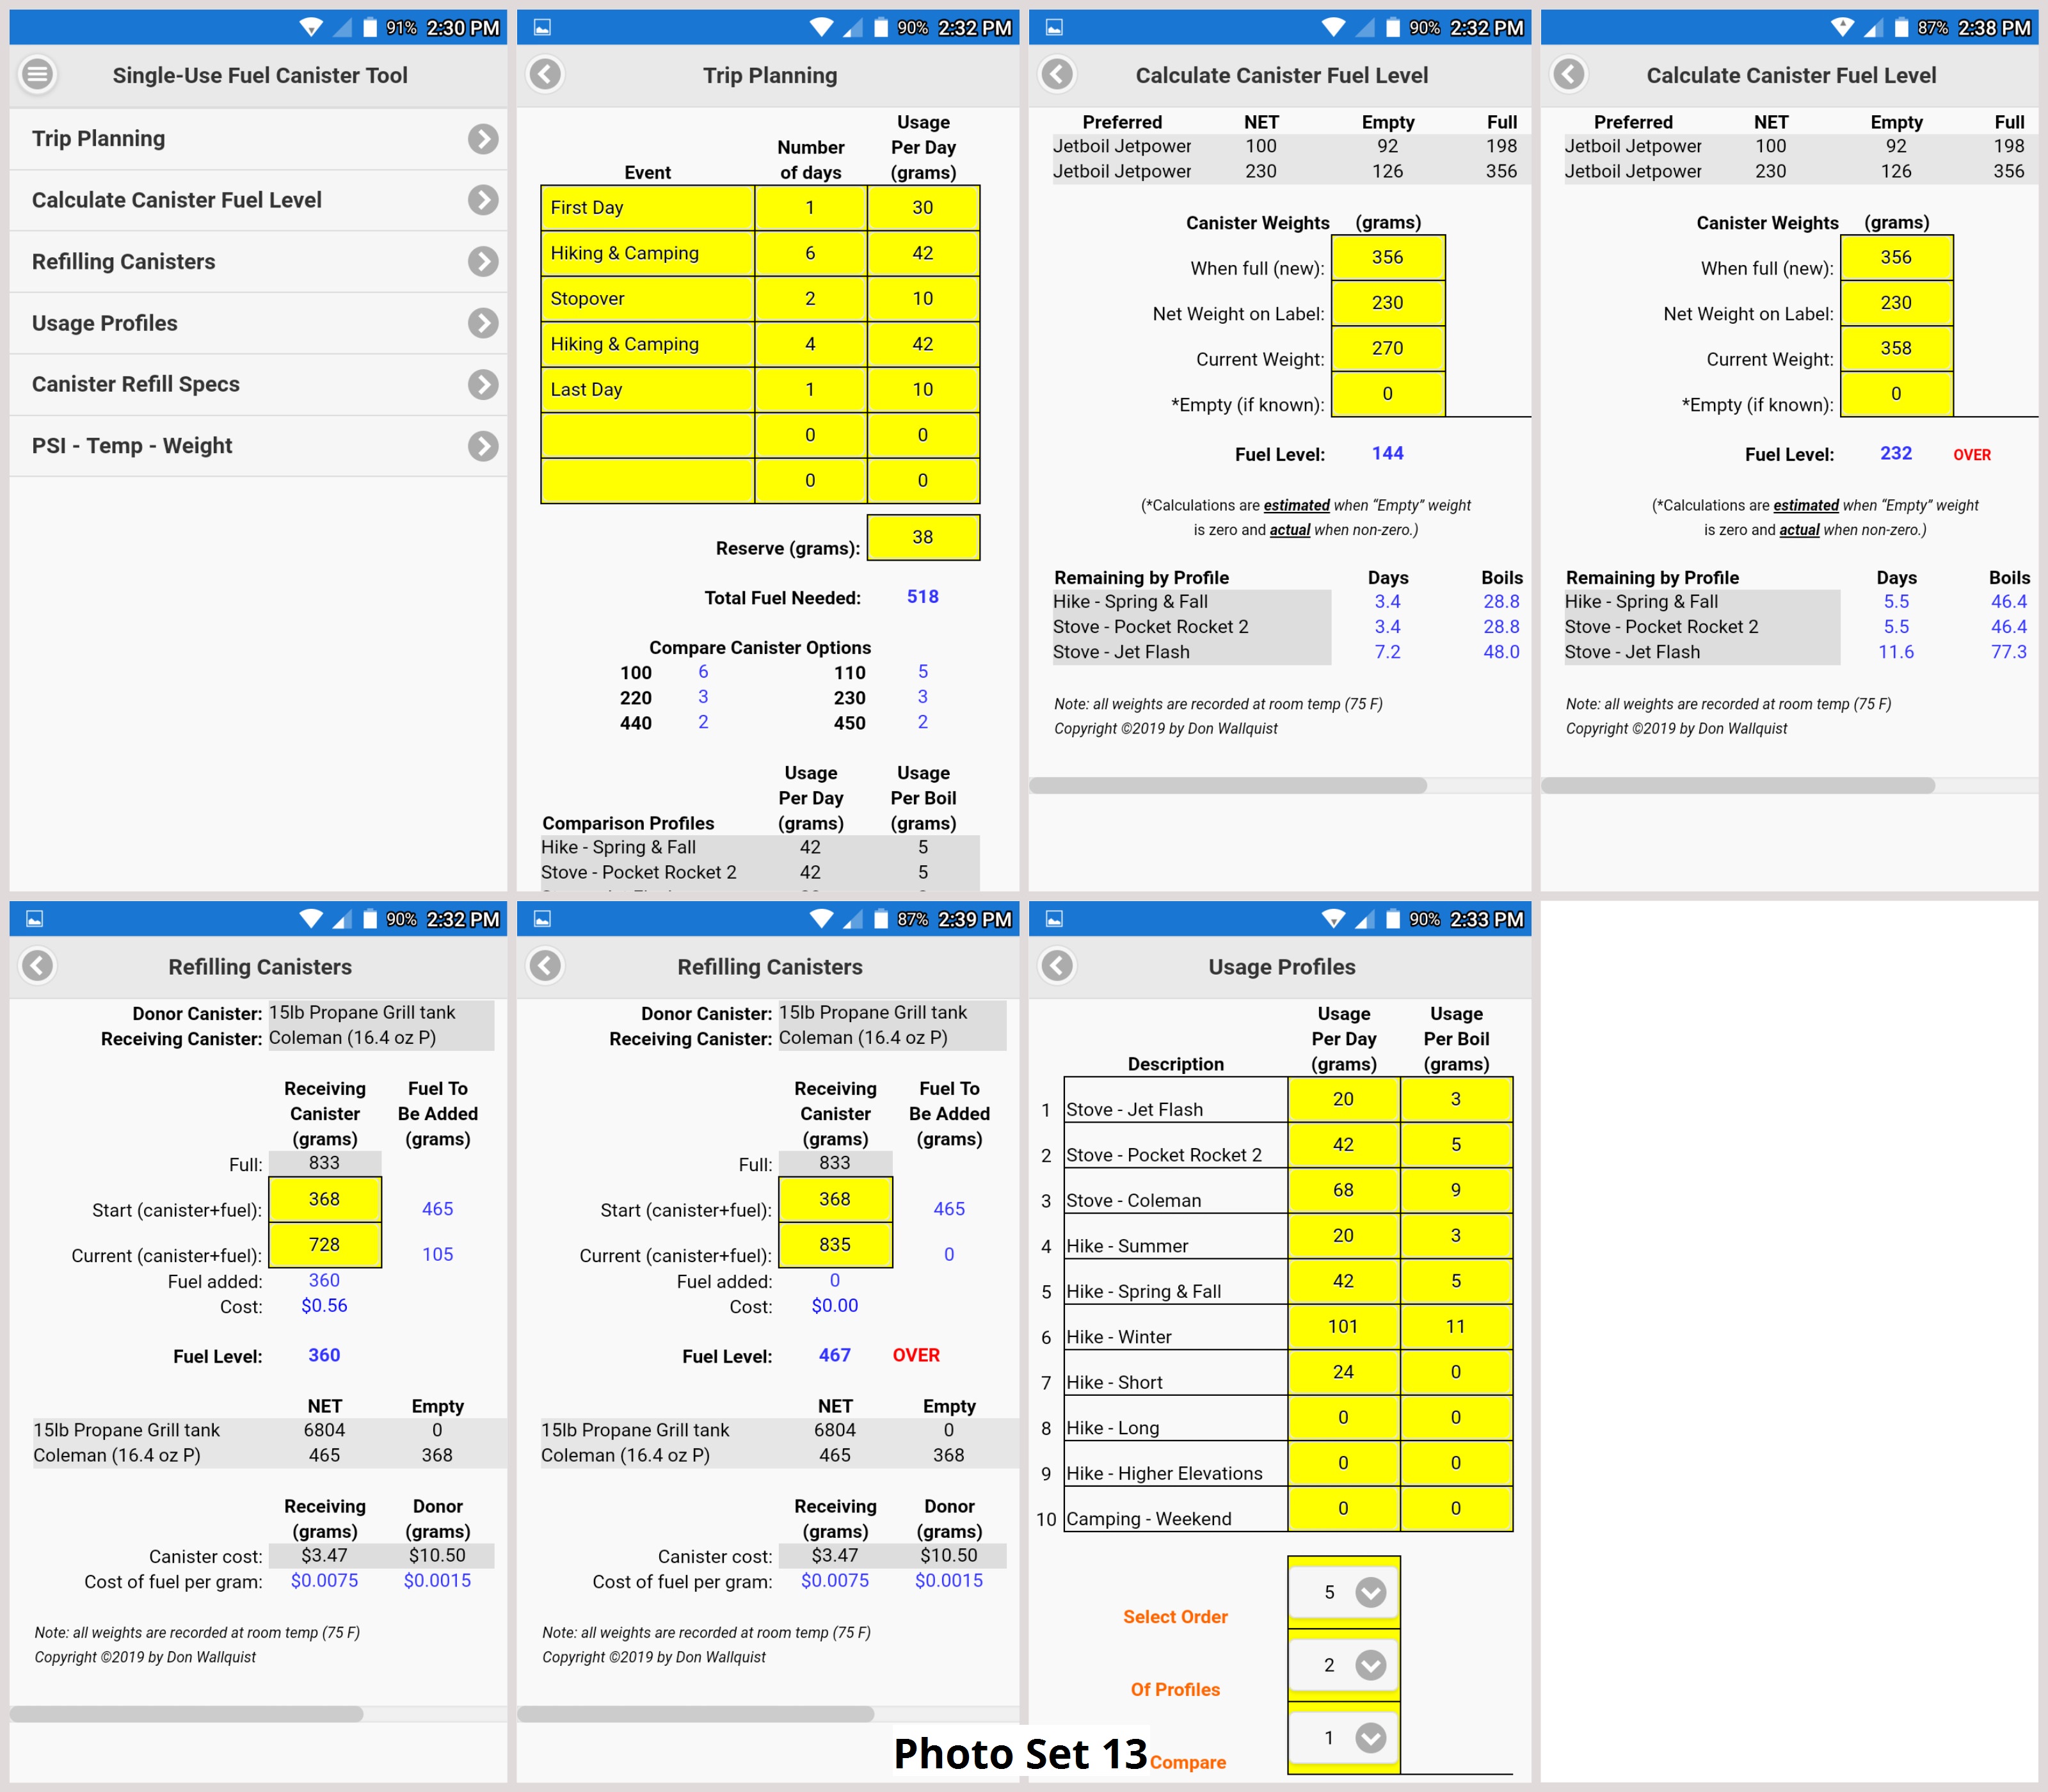This screenshot has width=2048, height=1792.
Task: Open Refilling Canisters via its chevron arrow
Action: coord(484,261)
